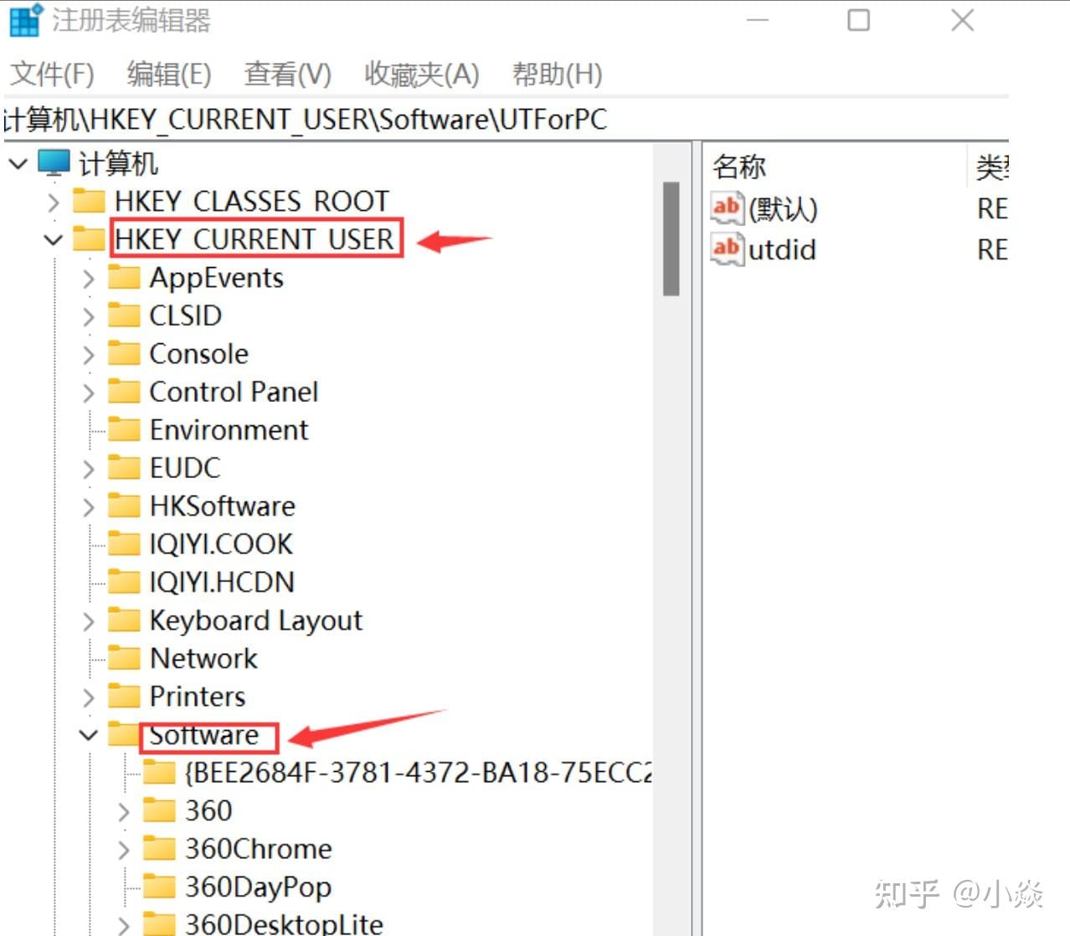Expand the Control Panel key
Image resolution: width=1070 pixels, height=936 pixels.
pyautogui.click(x=89, y=393)
